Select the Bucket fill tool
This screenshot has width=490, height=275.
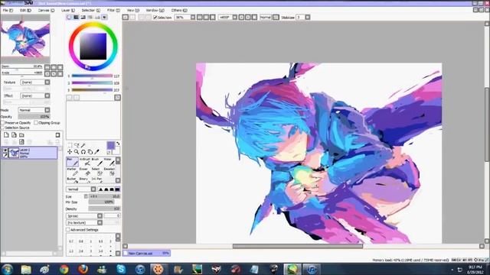pos(72,180)
